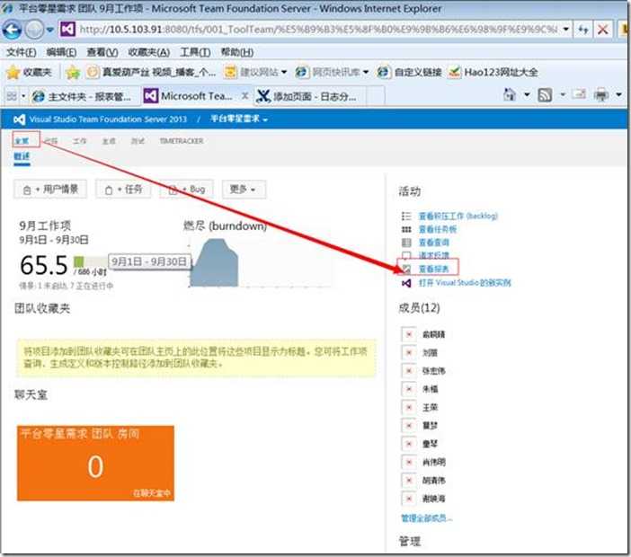This screenshot has width=631, height=557.
Task: Open the 管理全部成员... link
Action: (x=427, y=518)
